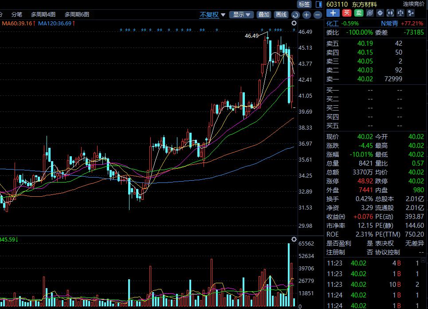
Task: Zoom out chart with minus icon
Action: 318,15
